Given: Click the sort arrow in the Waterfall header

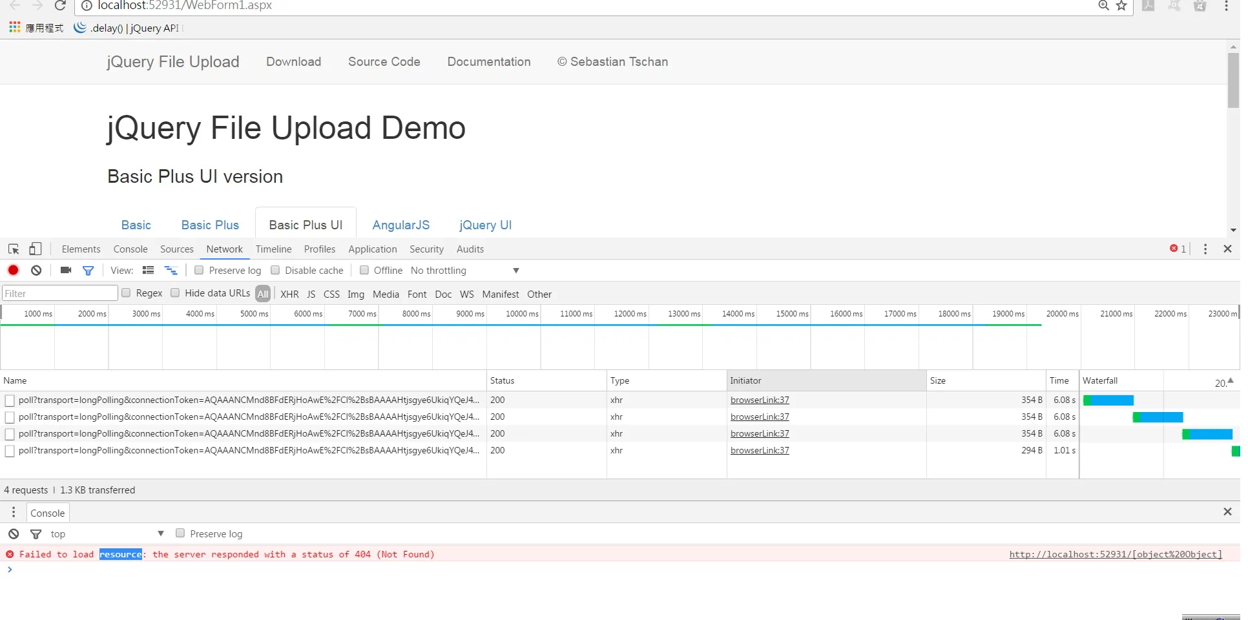Looking at the screenshot, I should point(1231,381).
